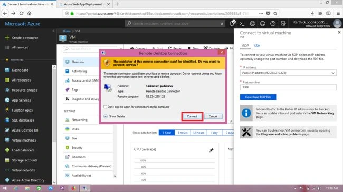Show data for last 6 hours
The height and width of the screenshot is (192, 343).
coord(183,133)
